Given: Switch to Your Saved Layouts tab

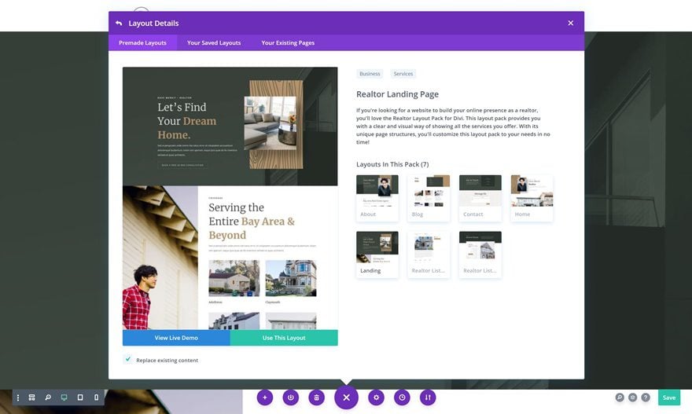Looking at the screenshot, I should tap(214, 42).
